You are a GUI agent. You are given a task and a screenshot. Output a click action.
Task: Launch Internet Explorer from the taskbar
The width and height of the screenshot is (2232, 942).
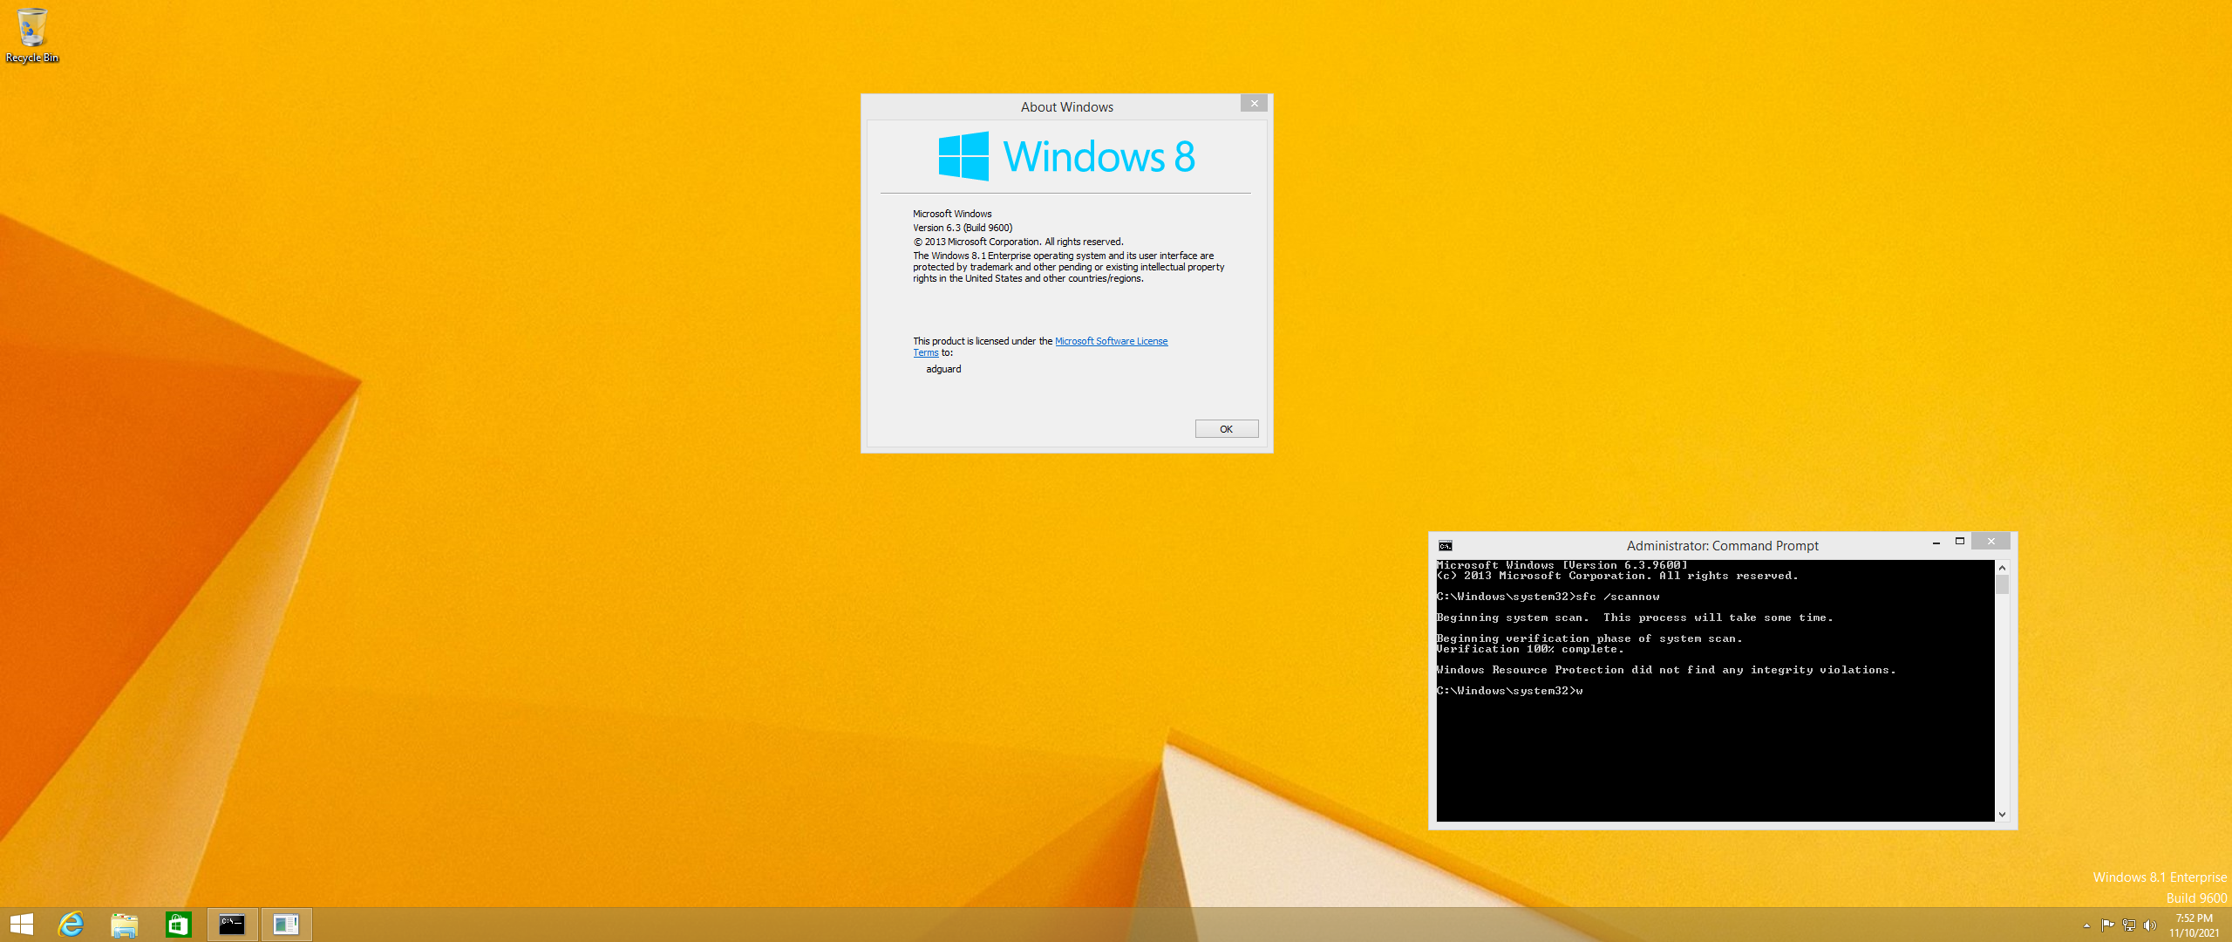click(x=71, y=925)
